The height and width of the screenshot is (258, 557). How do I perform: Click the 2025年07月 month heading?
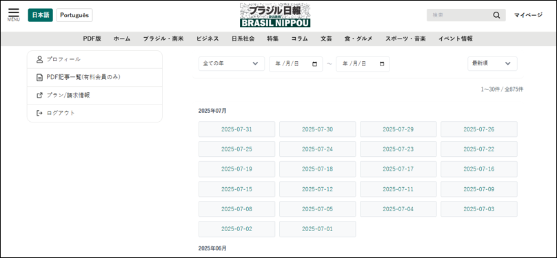coord(212,111)
